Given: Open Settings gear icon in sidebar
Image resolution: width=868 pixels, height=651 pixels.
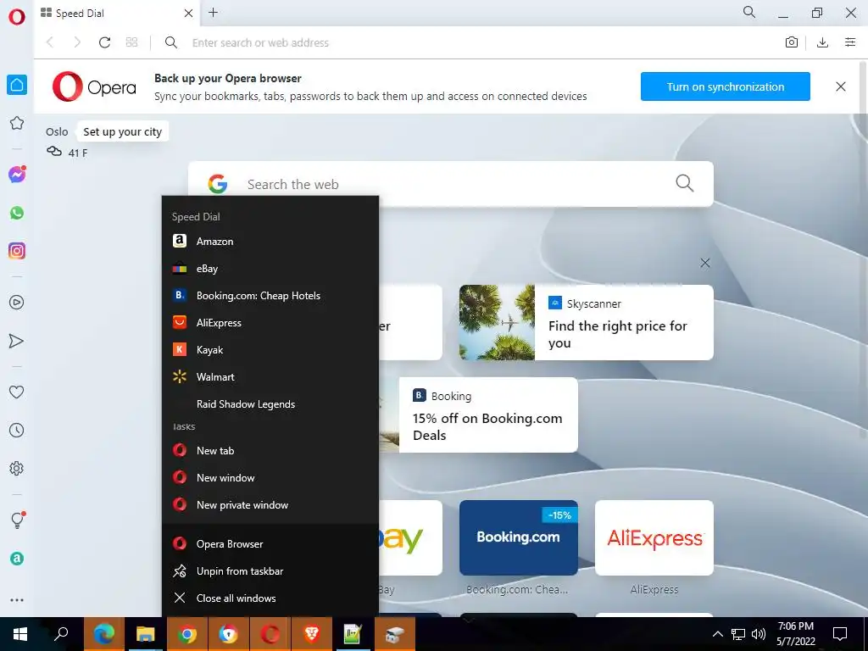Looking at the screenshot, I should click(x=17, y=468).
